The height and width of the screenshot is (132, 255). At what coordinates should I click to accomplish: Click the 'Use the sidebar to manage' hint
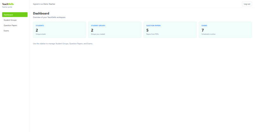click(x=63, y=44)
